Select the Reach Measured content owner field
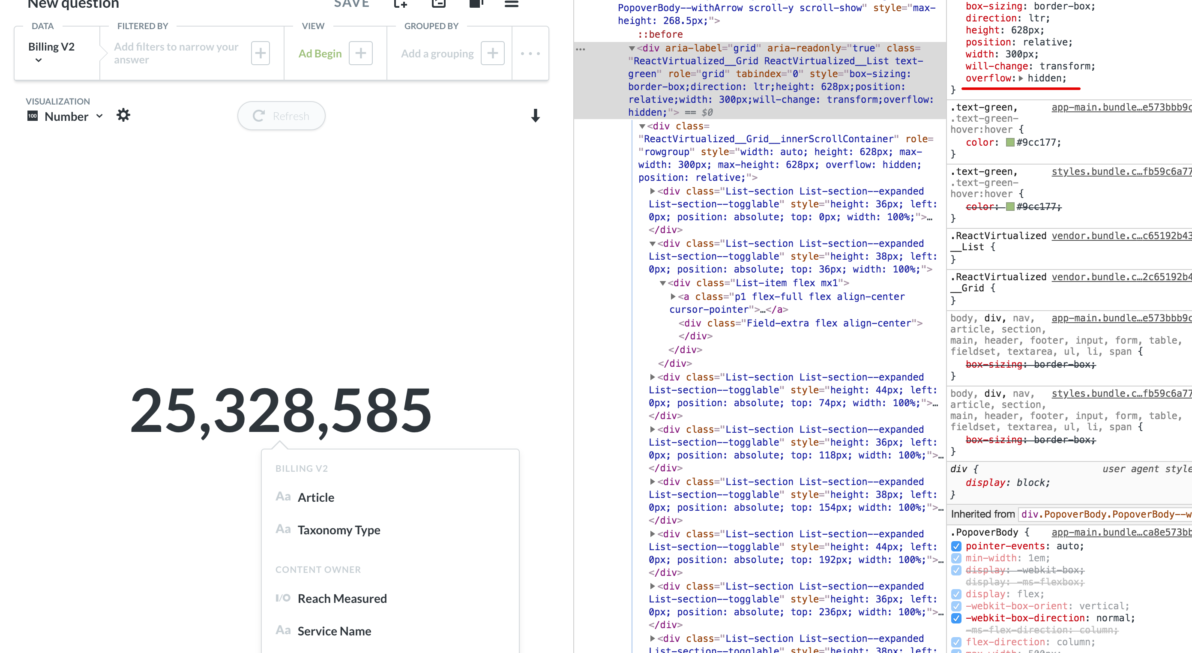This screenshot has width=1192, height=653. 341,598
